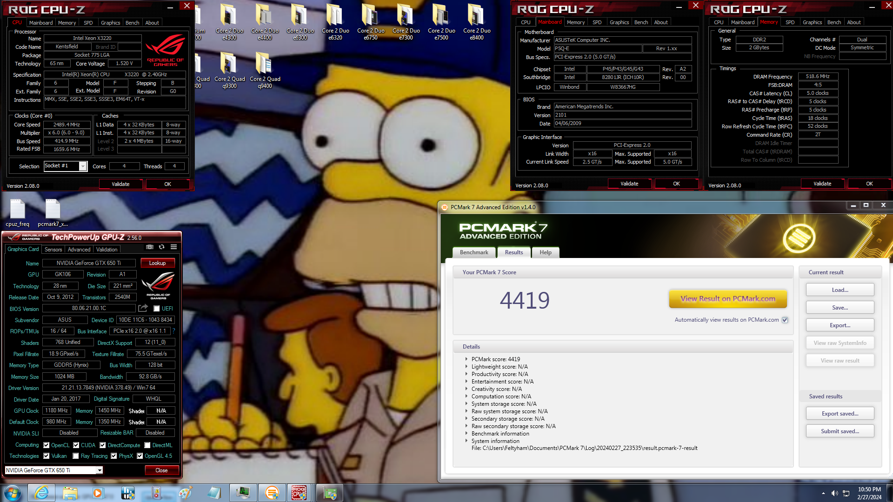Click the BIOS Version field 80.06.21.00.1C
This screenshot has width=893, height=502.
click(x=89, y=308)
